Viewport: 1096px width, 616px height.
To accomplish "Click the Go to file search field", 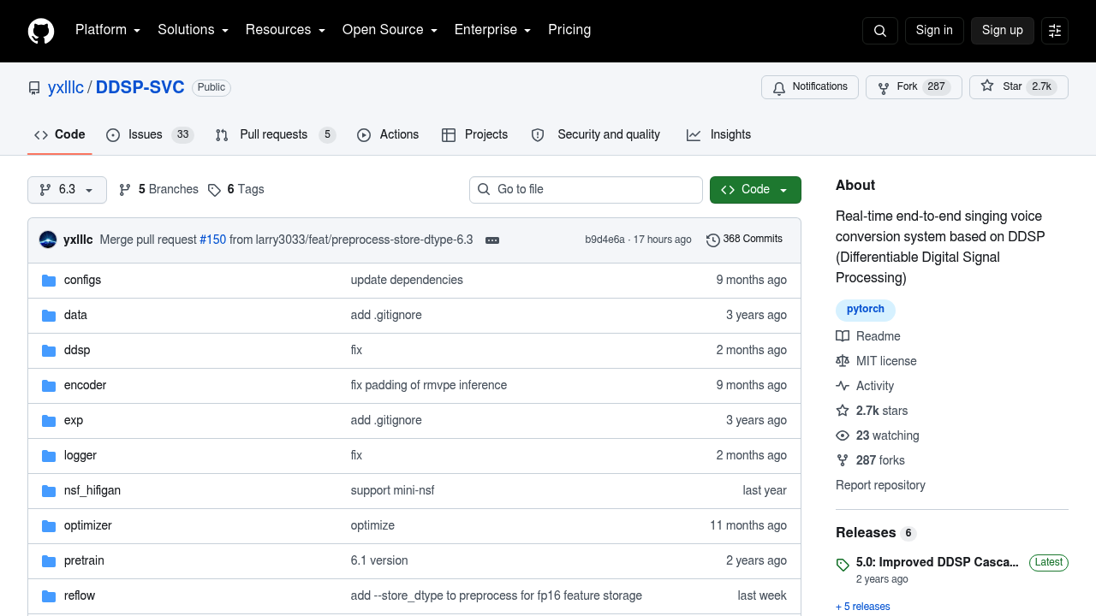I will tap(586, 190).
